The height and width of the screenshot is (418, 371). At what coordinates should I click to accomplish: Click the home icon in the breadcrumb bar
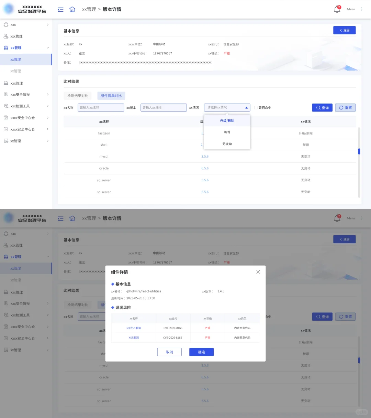click(72, 9)
